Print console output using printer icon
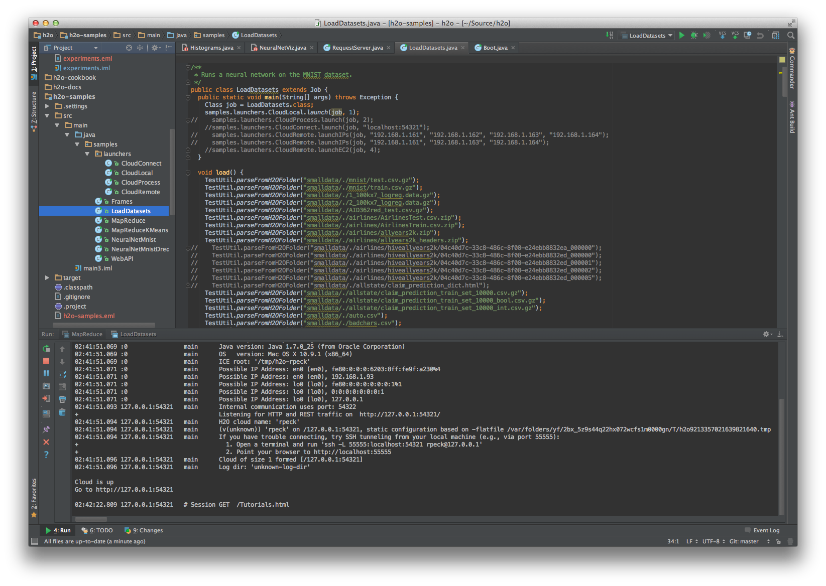Viewport: 826px width, 586px height. (x=62, y=399)
